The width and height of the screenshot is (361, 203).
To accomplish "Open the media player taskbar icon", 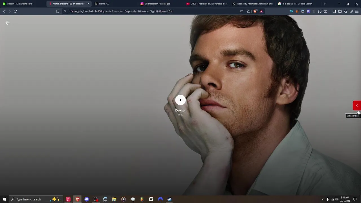I will click(x=124, y=199).
